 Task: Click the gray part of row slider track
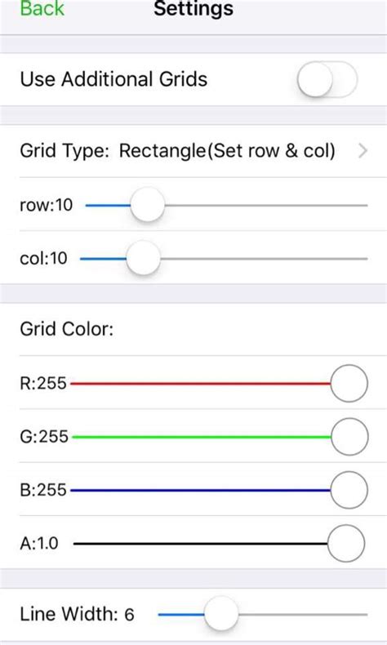(x=266, y=205)
